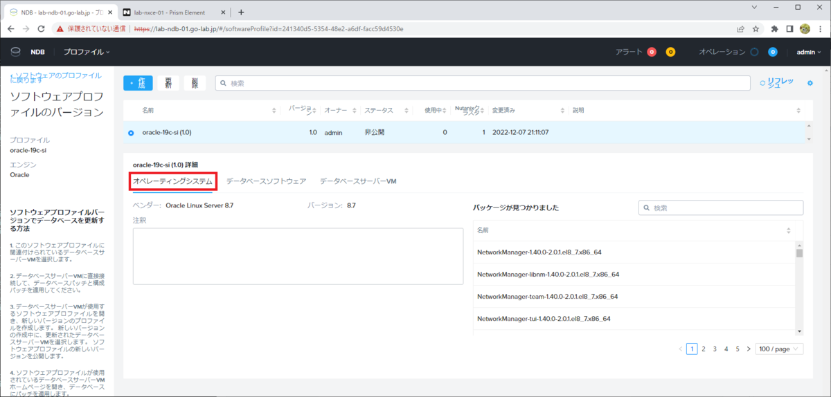Go to packages page 2

click(x=703, y=349)
